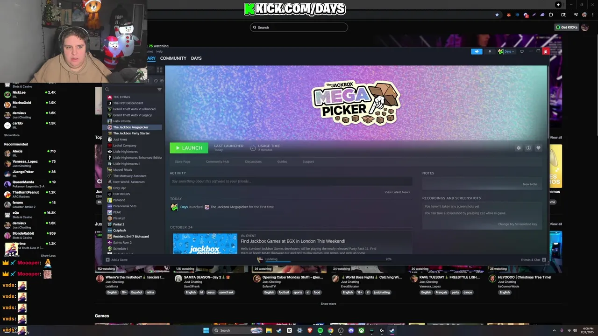Open NickLee channel in Kick sidebar
Viewport: 598px width, 336px height.
pyautogui.click(x=30, y=94)
